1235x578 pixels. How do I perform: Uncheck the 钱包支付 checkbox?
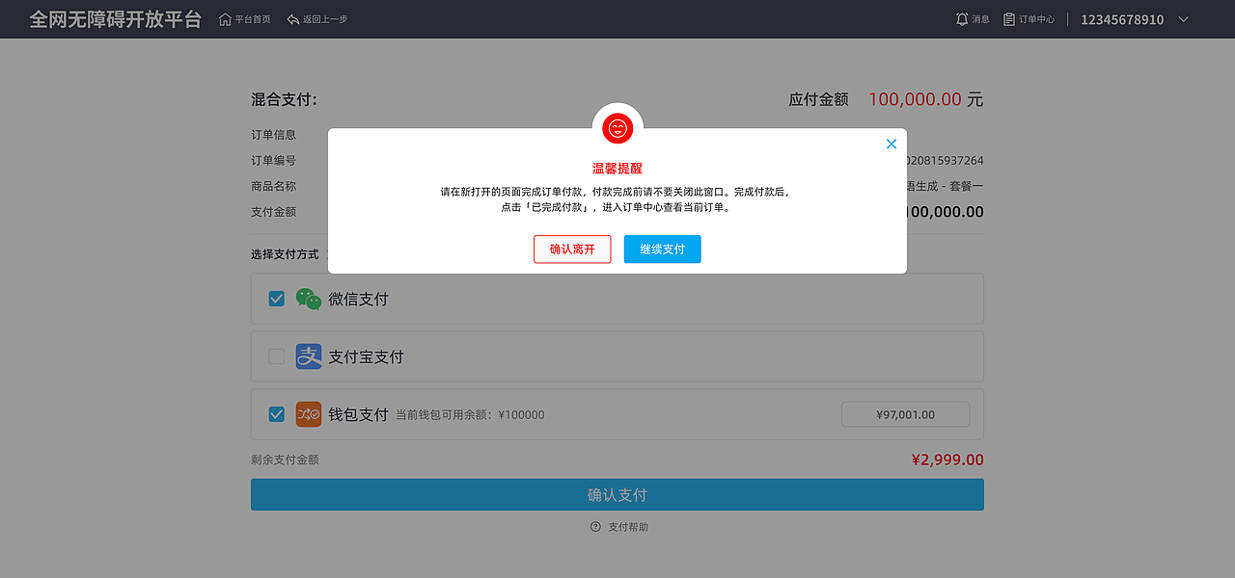[276, 414]
